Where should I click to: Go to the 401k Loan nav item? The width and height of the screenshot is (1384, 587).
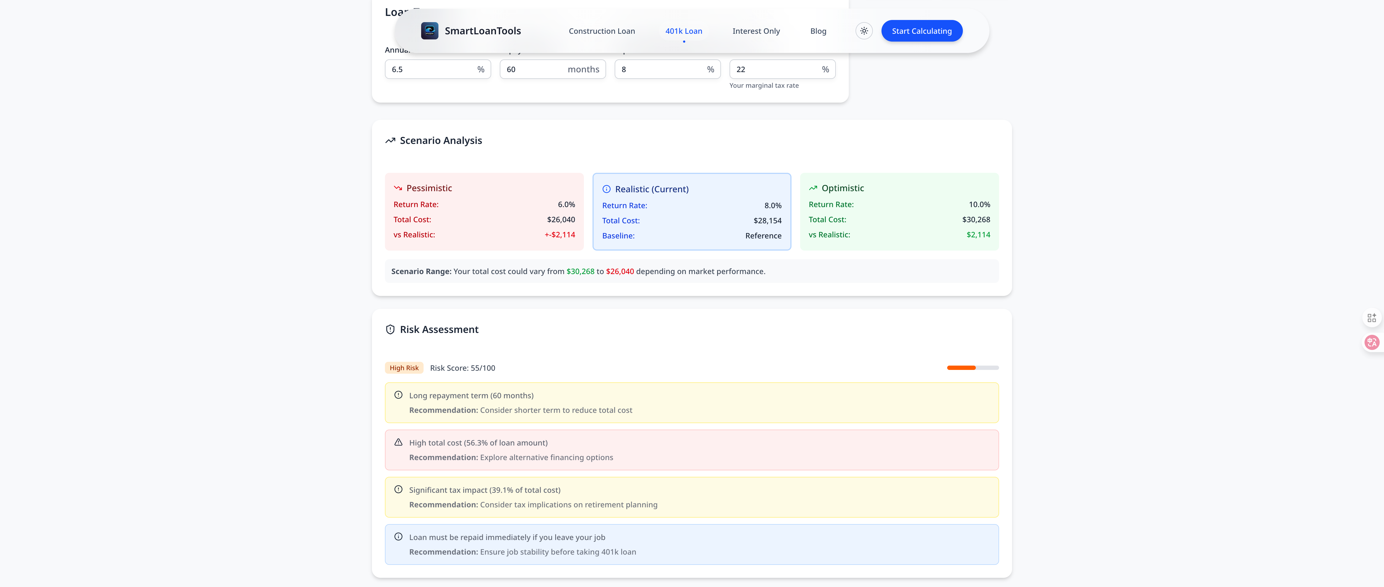point(683,31)
